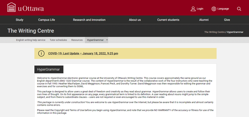Open COVID-19 Last Update announcement link
The height and width of the screenshot is (117, 249).
tap(83, 53)
